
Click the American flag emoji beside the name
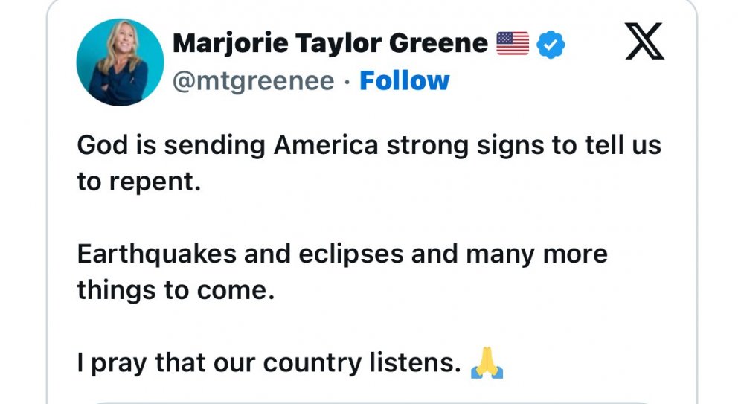point(512,44)
